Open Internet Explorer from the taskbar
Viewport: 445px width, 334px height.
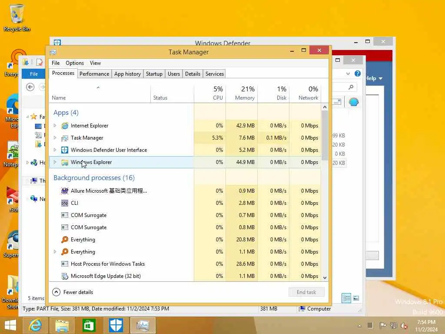(35, 325)
